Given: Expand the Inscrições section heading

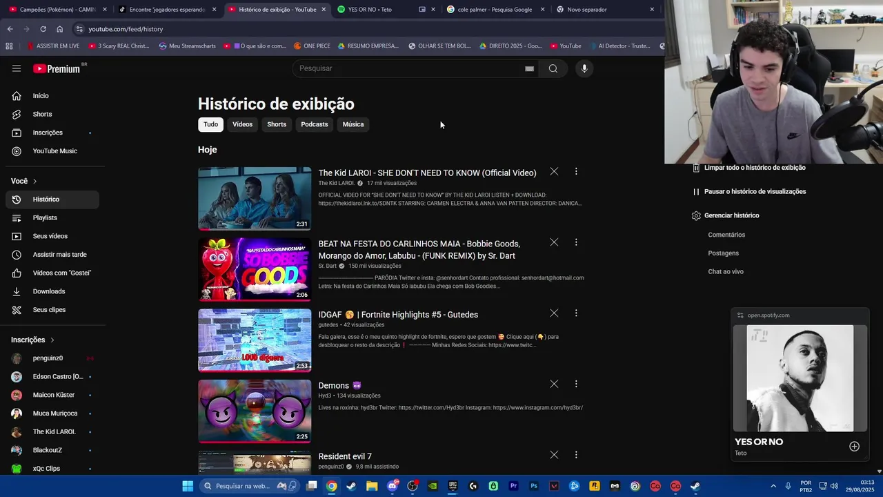Looking at the screenshot, I should (32, 340).
